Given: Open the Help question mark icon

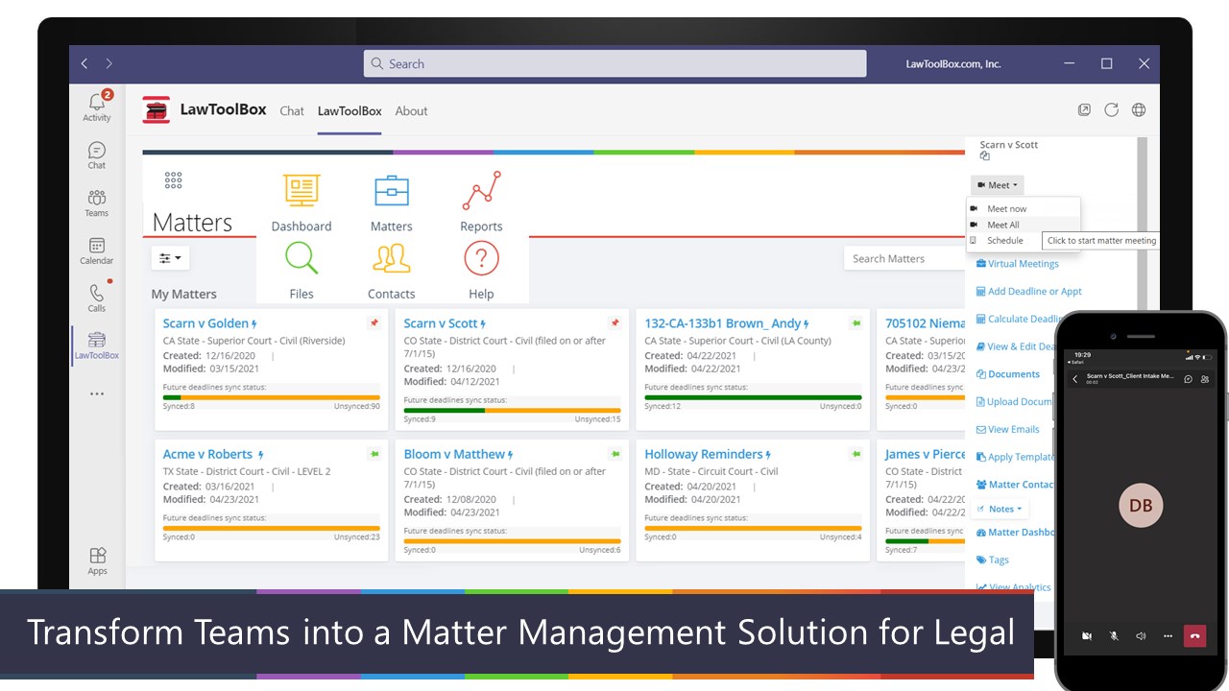Looking at the screenshot, I should 481,257.
